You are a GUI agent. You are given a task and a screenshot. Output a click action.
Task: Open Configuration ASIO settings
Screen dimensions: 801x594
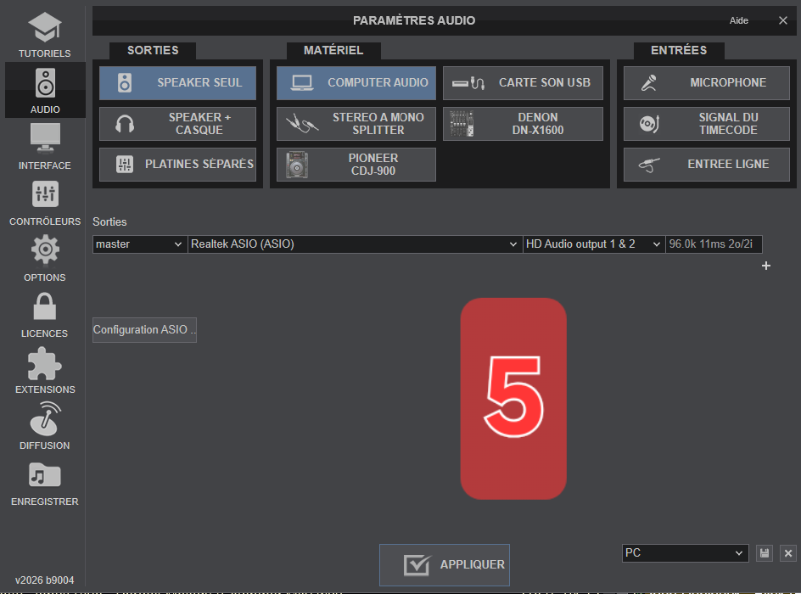pyautogui.click(x=144, y=330)
